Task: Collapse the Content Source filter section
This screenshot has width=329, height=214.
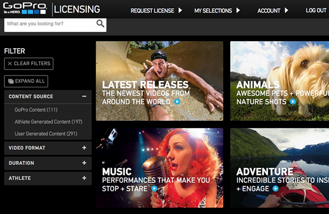Action: 84,96
